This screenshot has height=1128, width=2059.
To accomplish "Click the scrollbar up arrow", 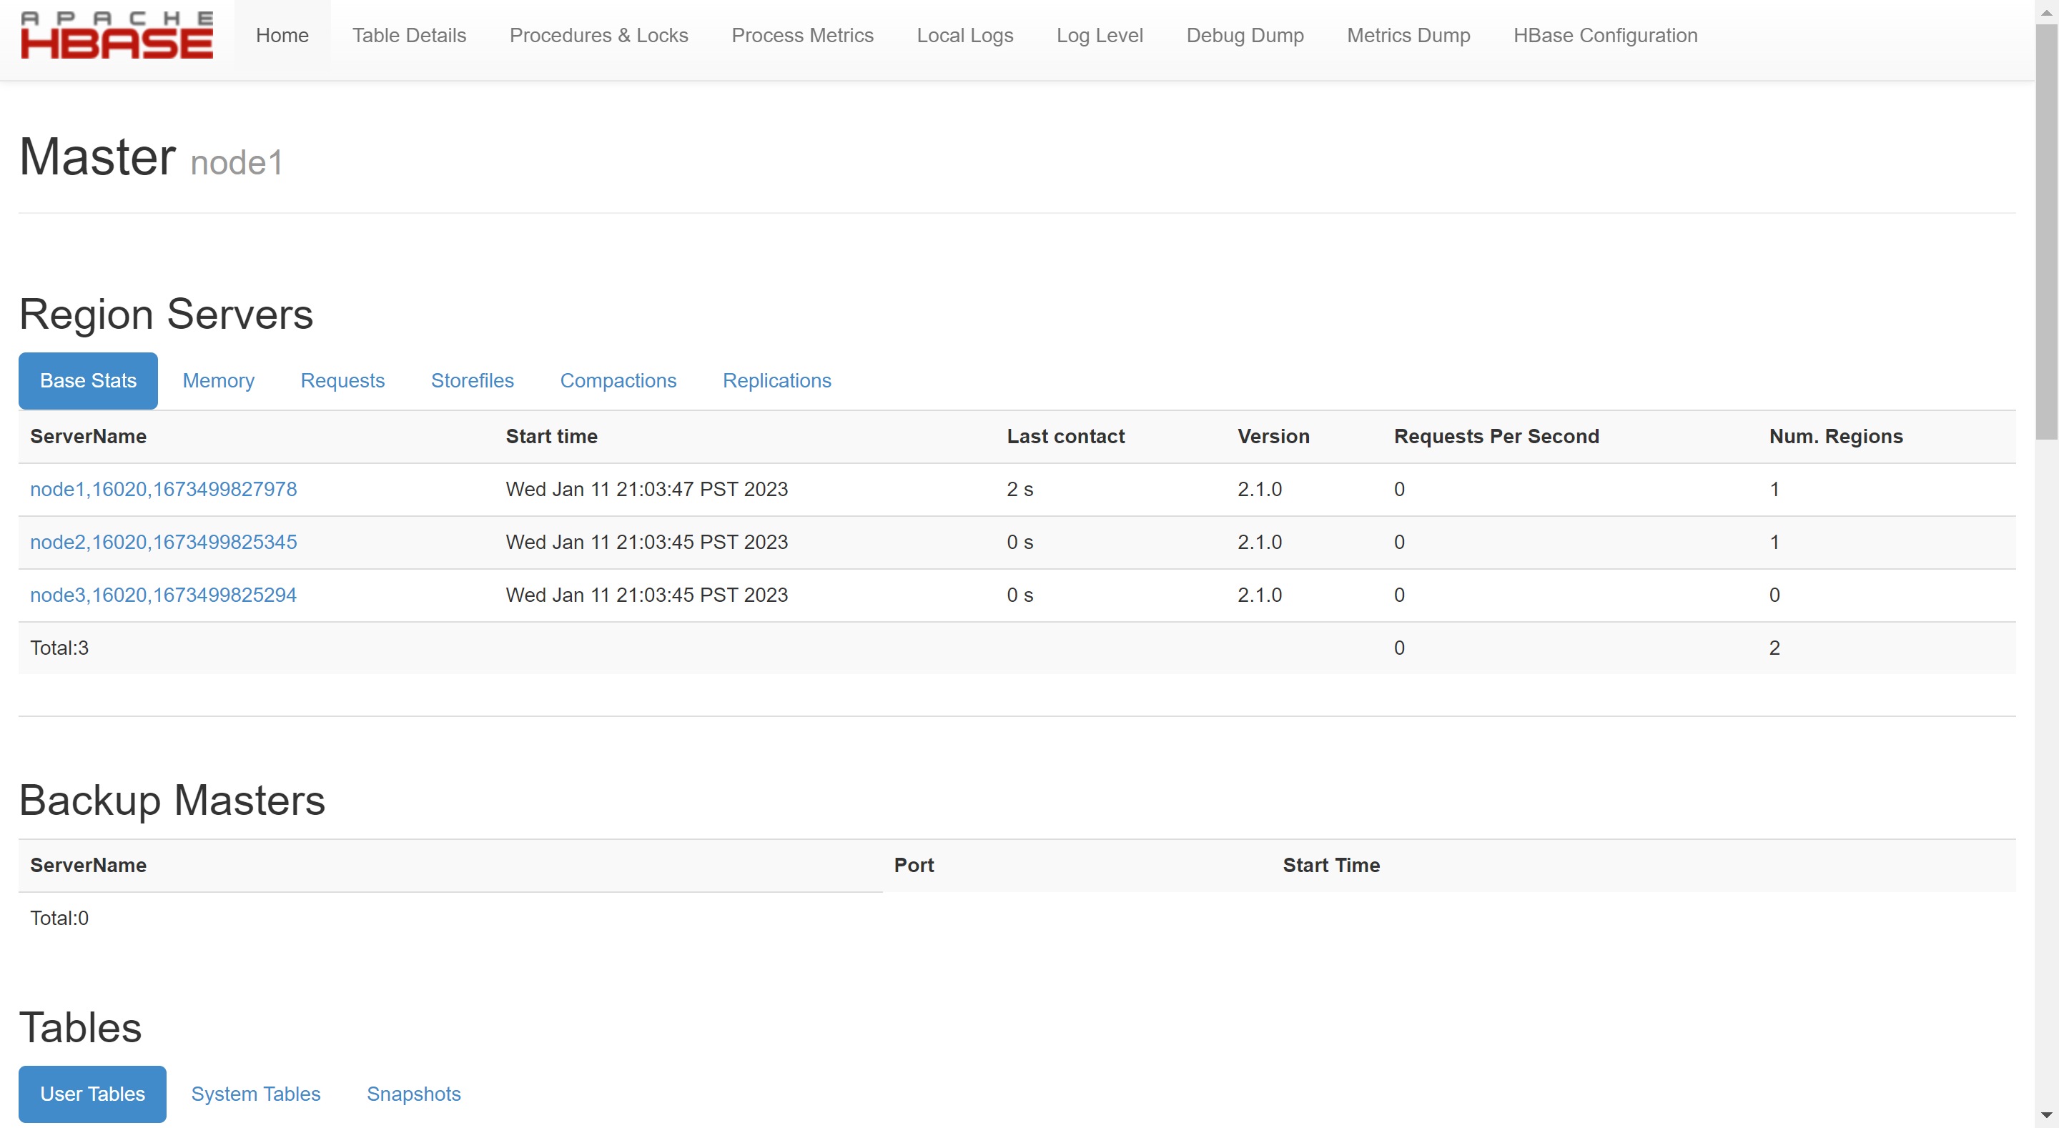I will click(2047, 11).
